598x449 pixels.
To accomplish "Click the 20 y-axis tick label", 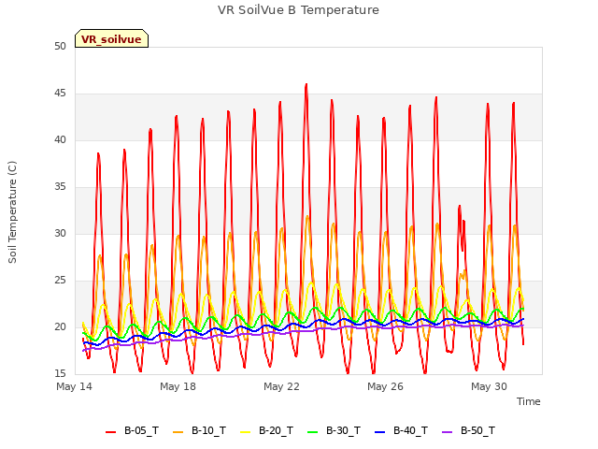I will coord(60,326).
